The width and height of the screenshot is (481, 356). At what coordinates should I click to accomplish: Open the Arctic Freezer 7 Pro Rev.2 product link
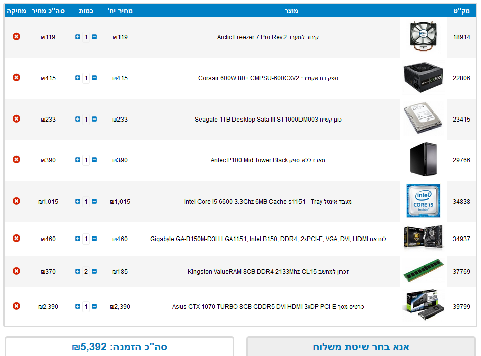[x=268, y=37]
